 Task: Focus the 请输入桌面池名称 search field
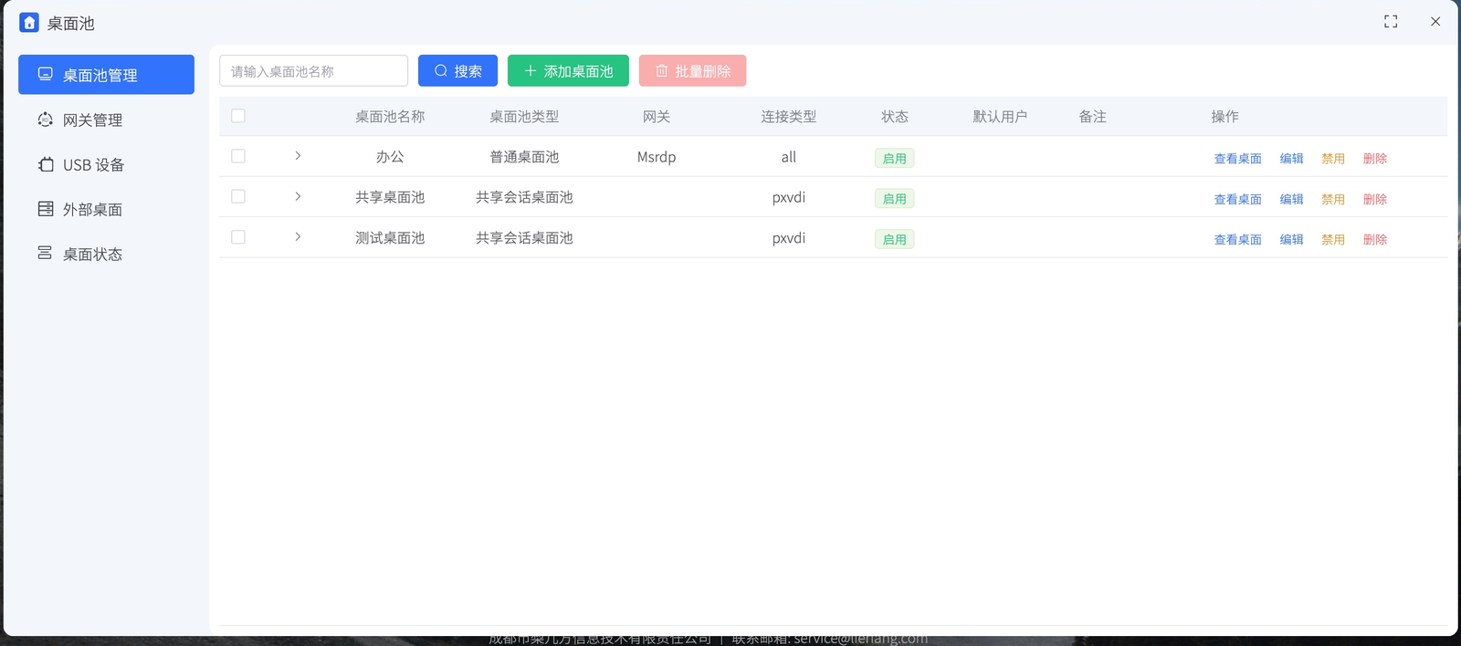(x=313, y=70)
